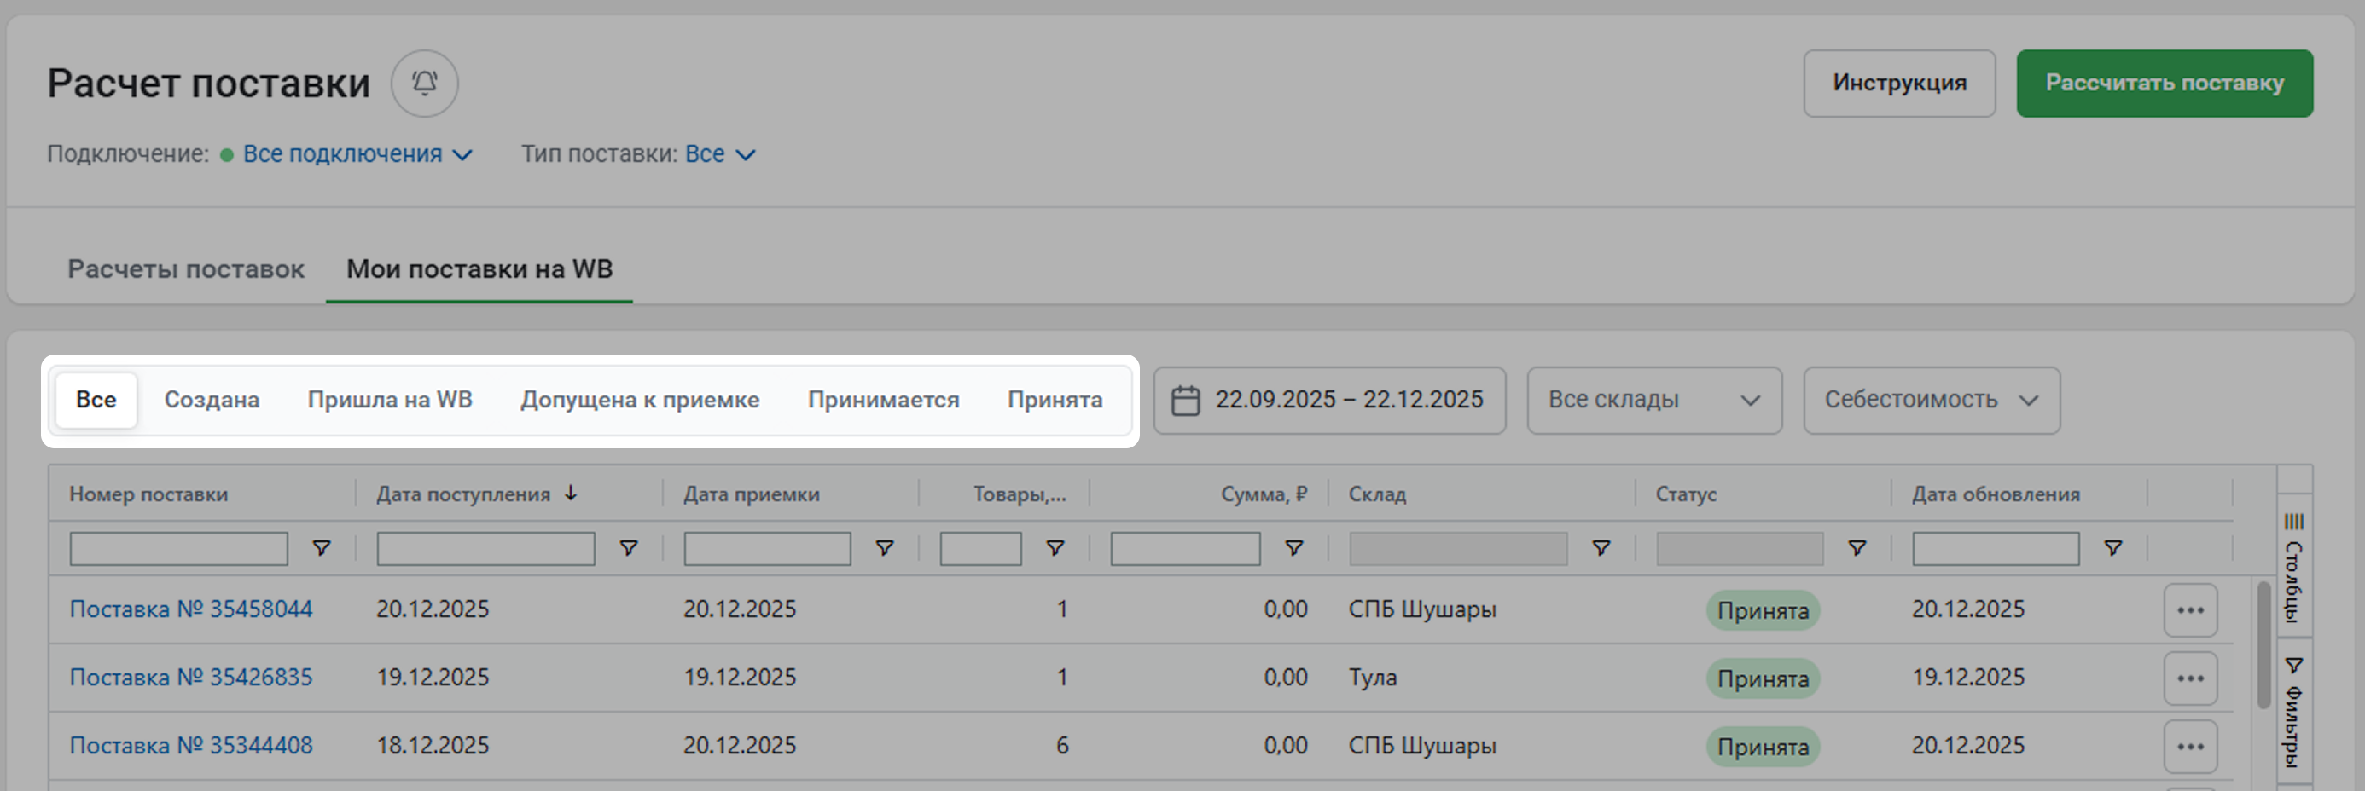This screenshot has height=791, width=2365.
Task: Open three-dots menu for Поставка № 35426835
Action: coord(2189,678)
